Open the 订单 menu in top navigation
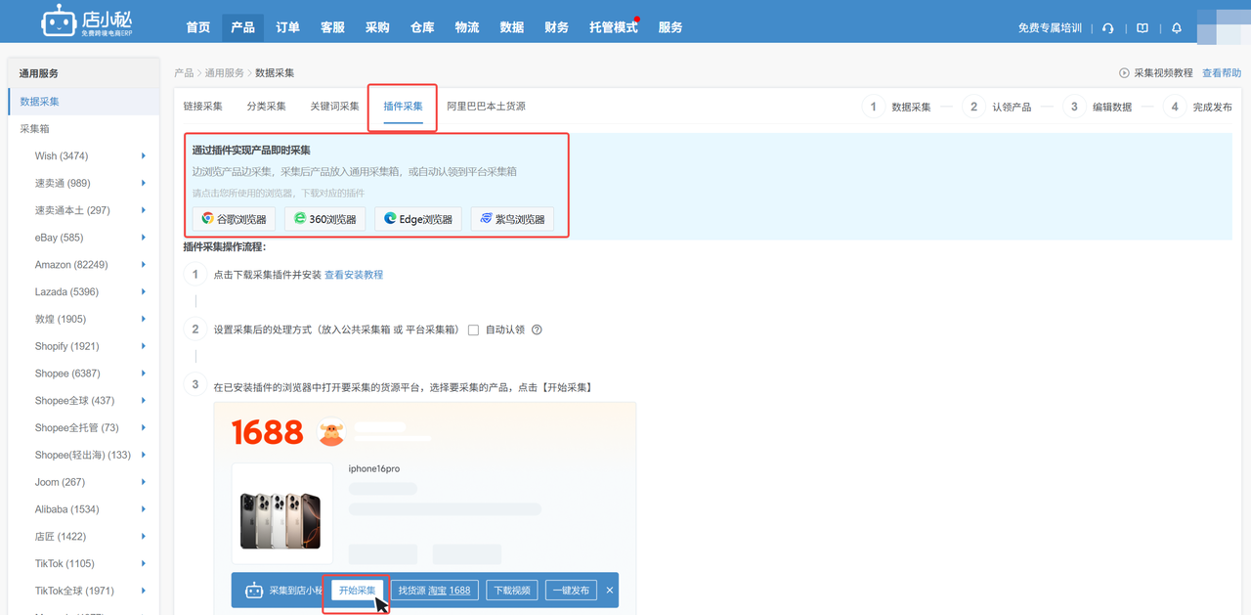1251x615 pixels. pyautogui.click(x=287, y=27)
